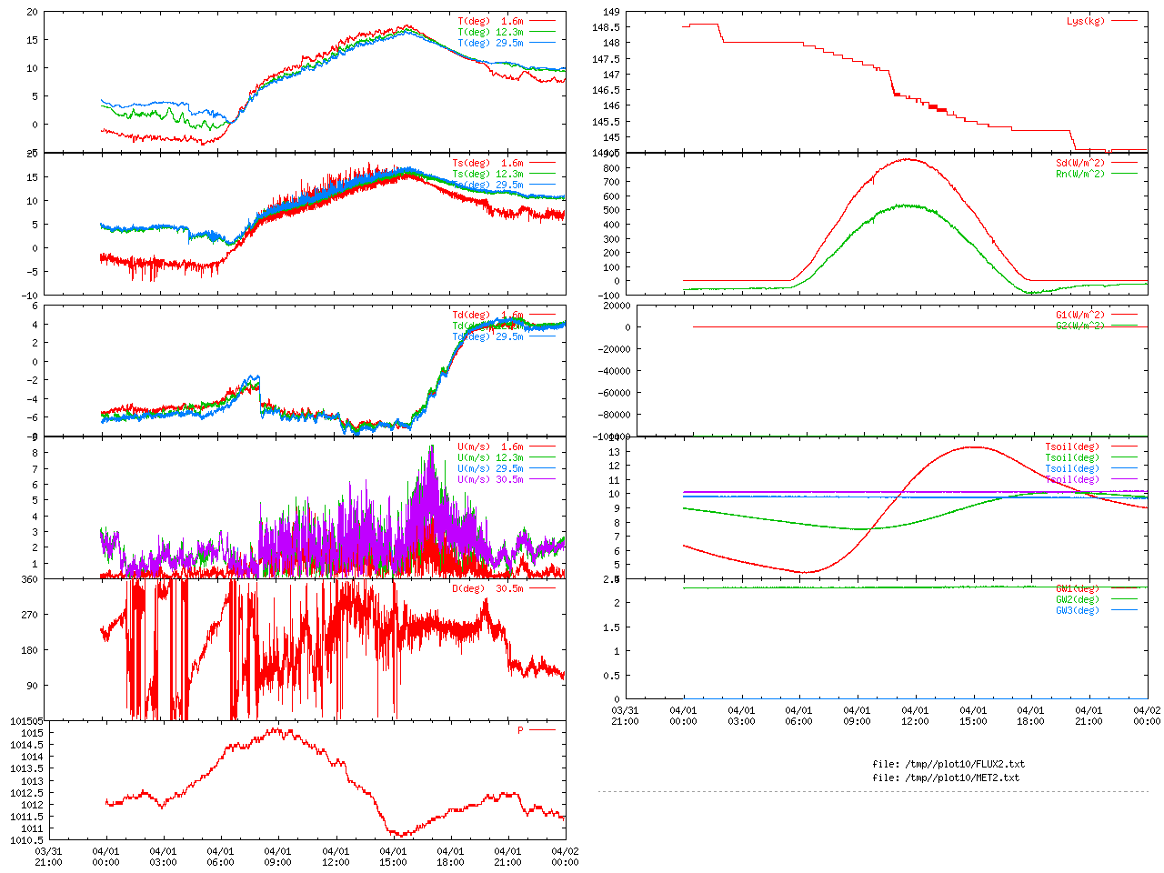Click the lowest point of the pressure curve

pos(400,834)
